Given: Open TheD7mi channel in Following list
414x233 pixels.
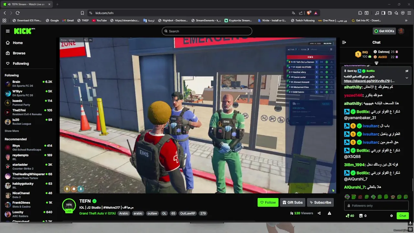Looking at the screenshot, I should (x=28, y=112).
